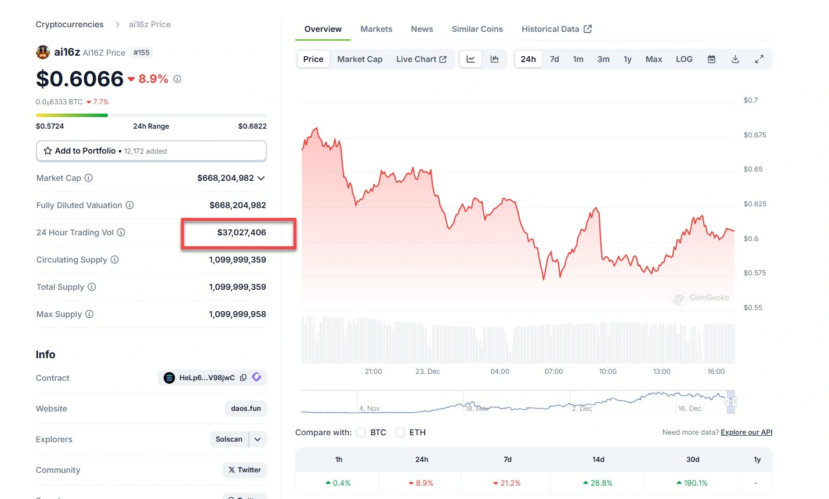Click the Market Cap info icon
Viewport: 829px width, 499px height.
[x=89, y=178]
